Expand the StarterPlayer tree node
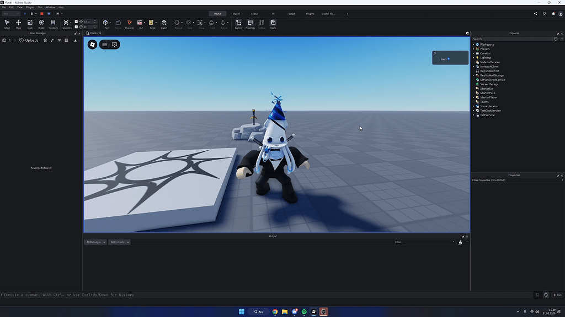 (473, 97)
